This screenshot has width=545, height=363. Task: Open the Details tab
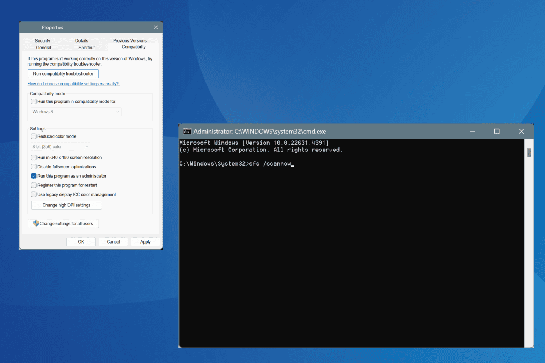(82, 40)
